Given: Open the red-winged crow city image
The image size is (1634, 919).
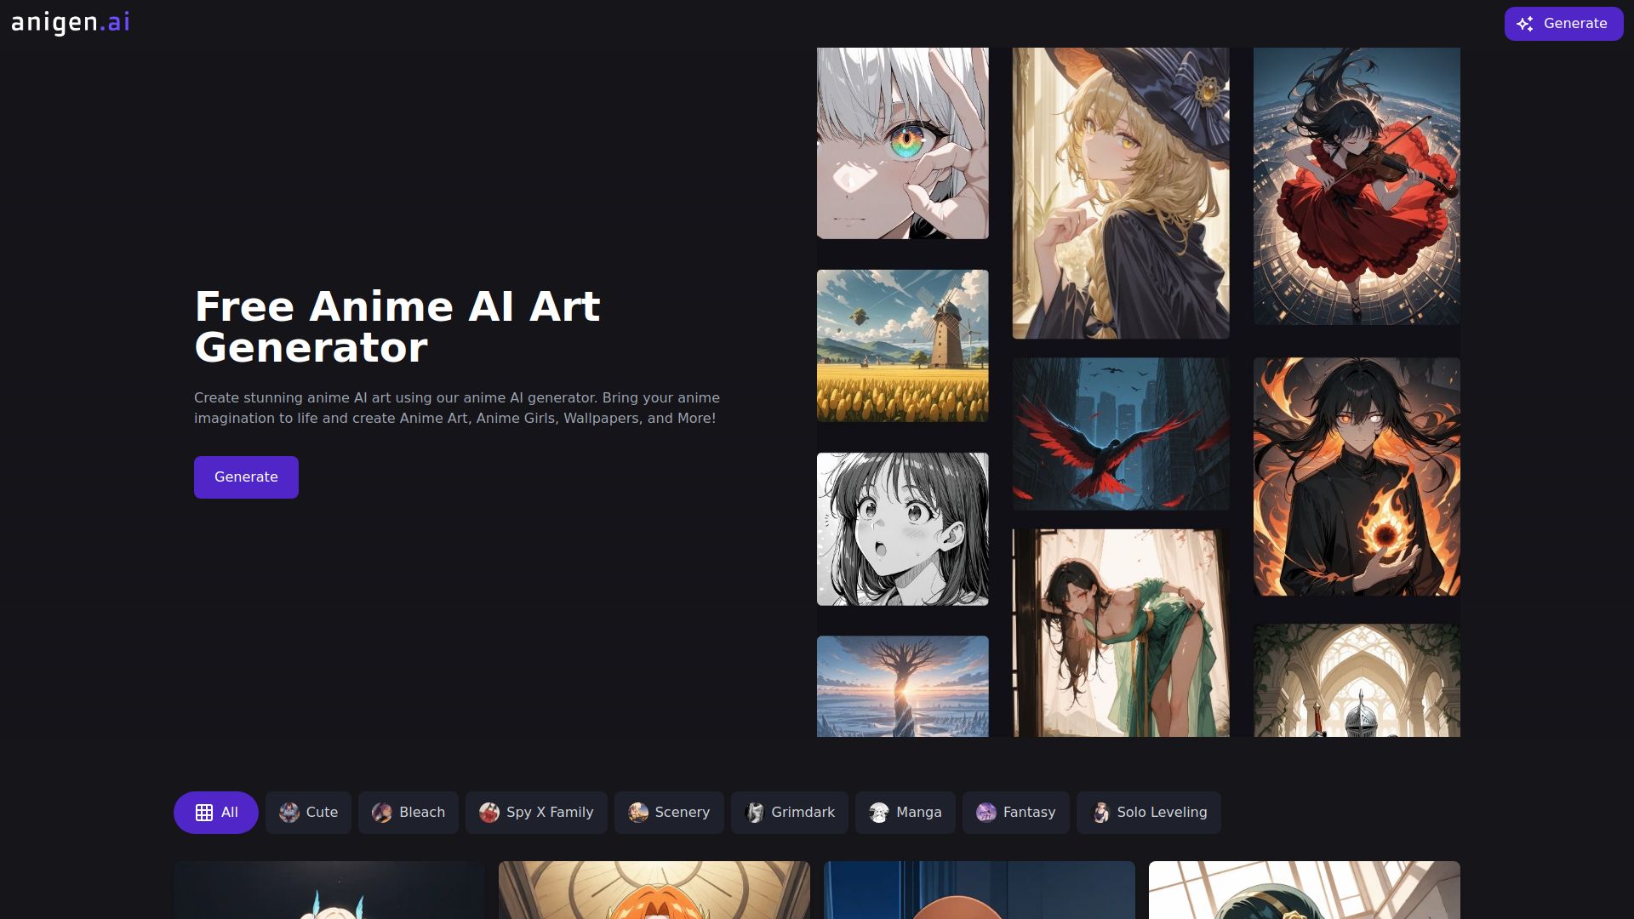Looking at the screenshot, I should coord(1120,433).
